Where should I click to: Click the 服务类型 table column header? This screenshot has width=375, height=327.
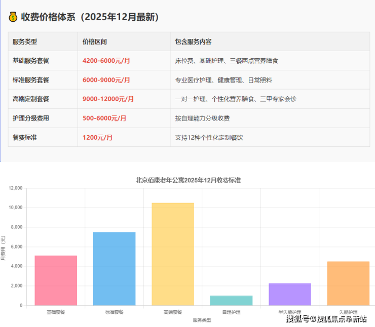pos(25,42)
